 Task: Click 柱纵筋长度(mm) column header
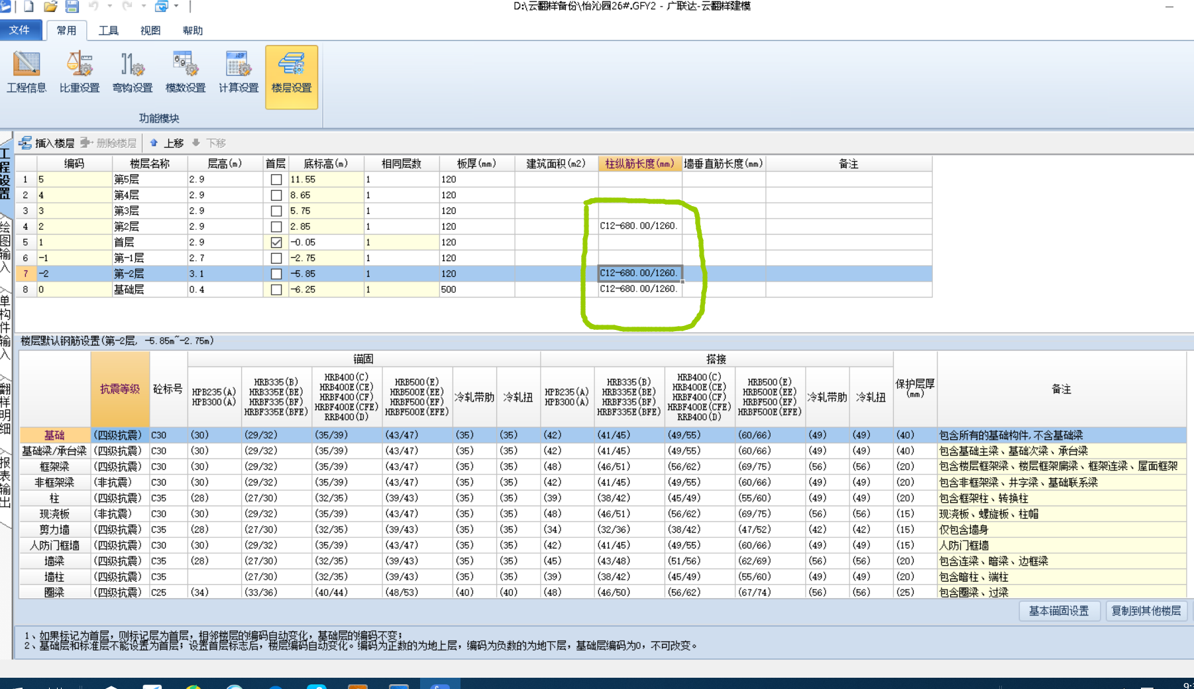[640, 164]
